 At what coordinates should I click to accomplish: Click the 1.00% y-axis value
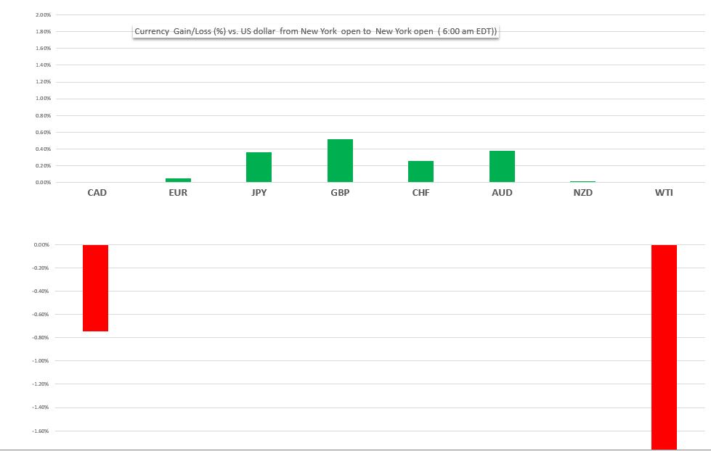(x=43, y=99)
